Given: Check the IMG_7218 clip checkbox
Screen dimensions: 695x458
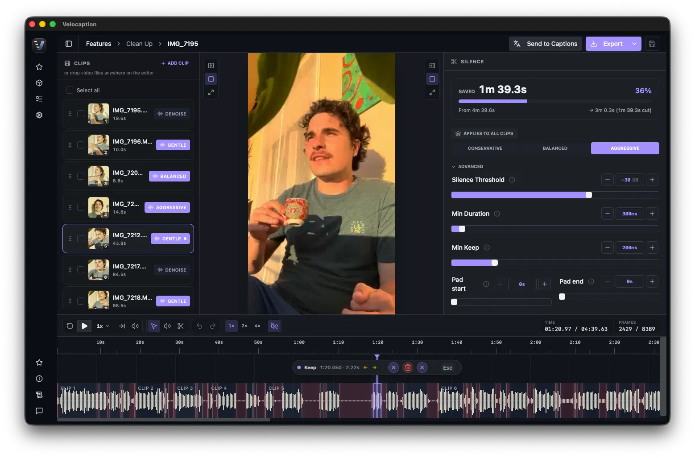Looking at the screenshot, I should click(x=81, y=301).
